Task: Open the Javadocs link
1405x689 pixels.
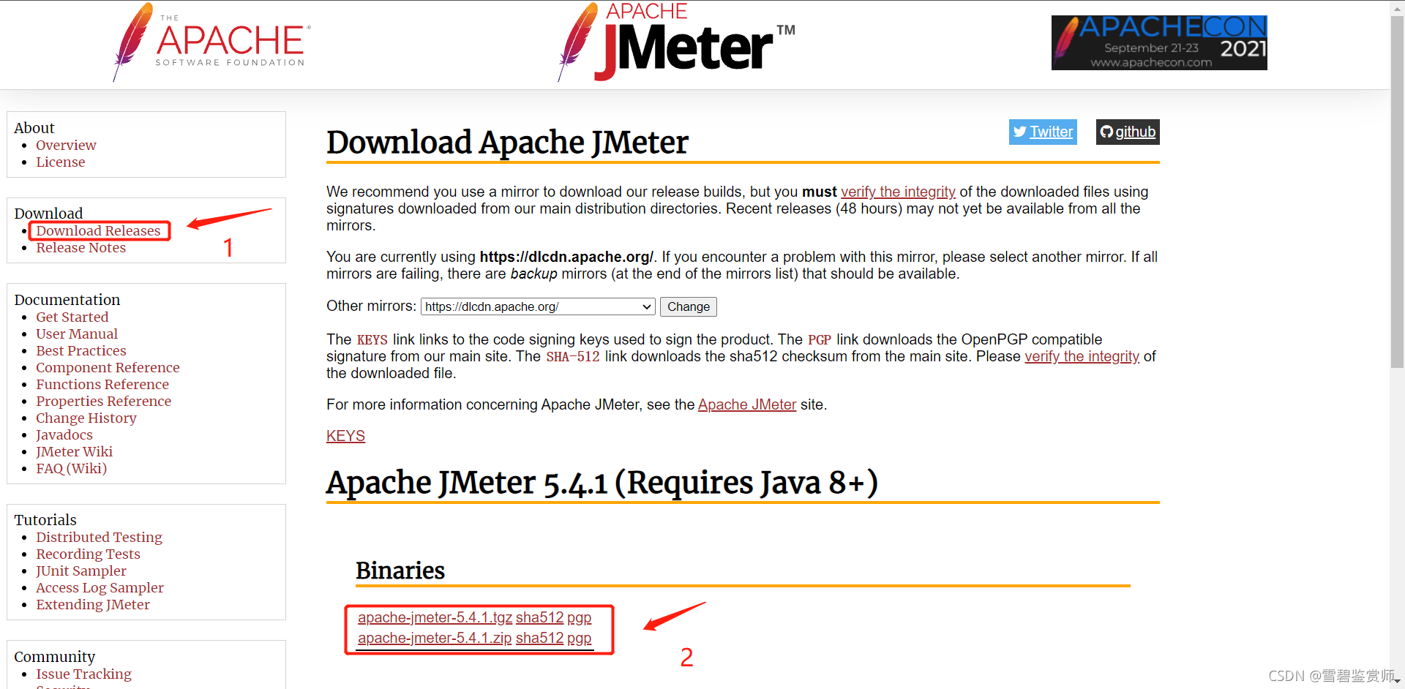Action: (64, 434)
